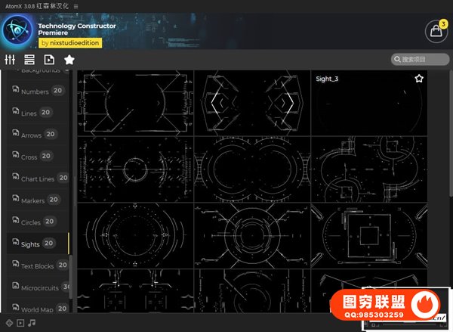Select the Text Blocks category
Image resolution: width=453 pixels, height=332 pixels.
coord(37,266)
